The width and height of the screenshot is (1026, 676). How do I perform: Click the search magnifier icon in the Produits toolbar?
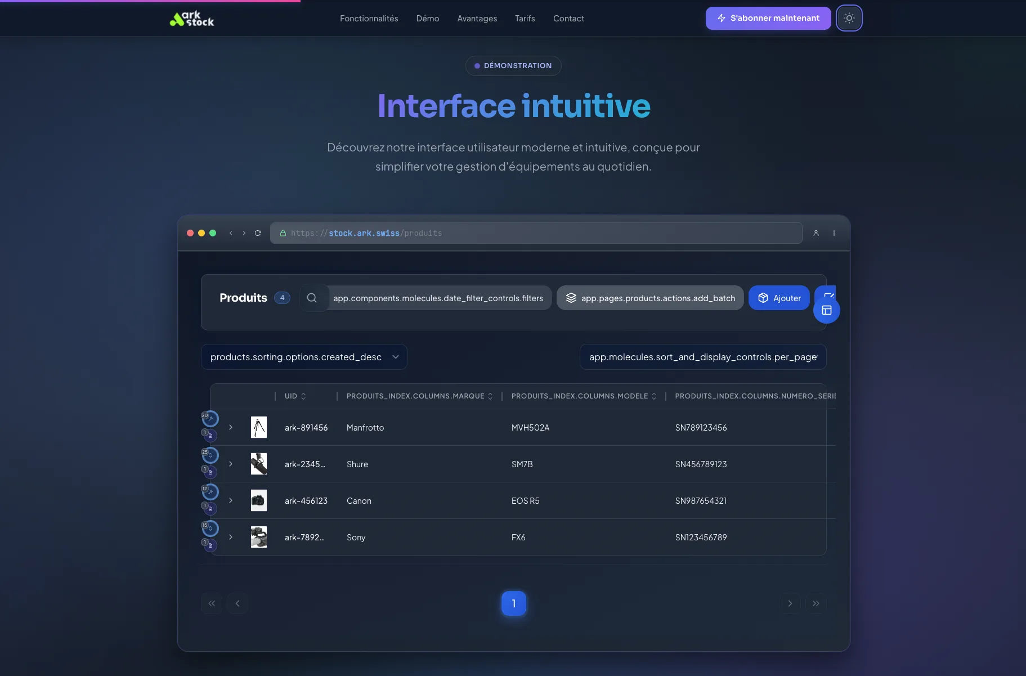coord(312,298)
